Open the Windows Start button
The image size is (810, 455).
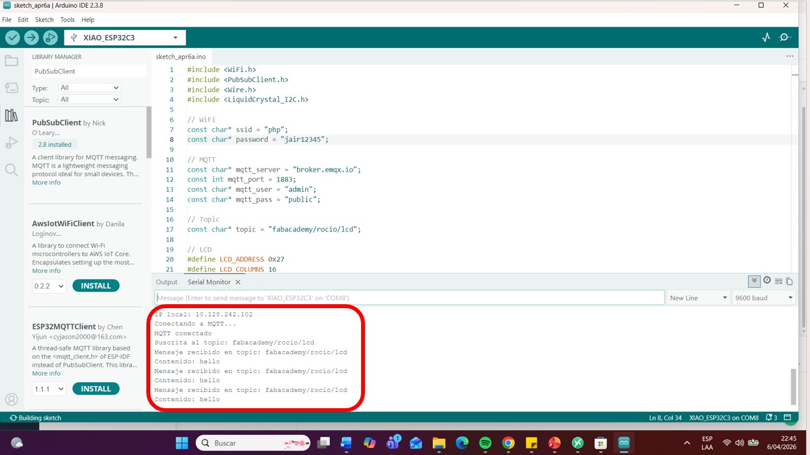point(182,443)
